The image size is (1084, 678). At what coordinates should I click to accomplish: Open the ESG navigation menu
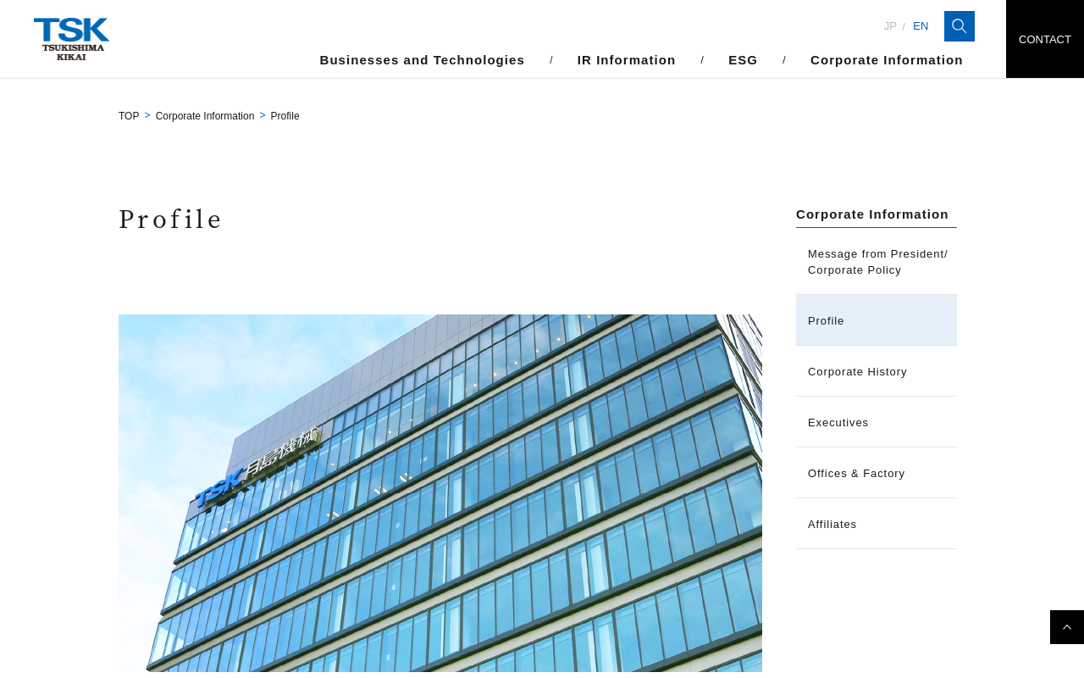click(x=743, y=60)
